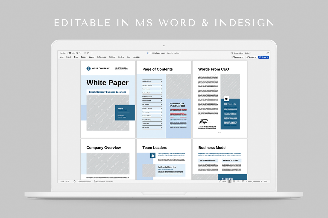Click the YOUR COMPANY logo icon
Image resolution: width=328 pixels, height=218 pixels.
click(x=89, y=68)
